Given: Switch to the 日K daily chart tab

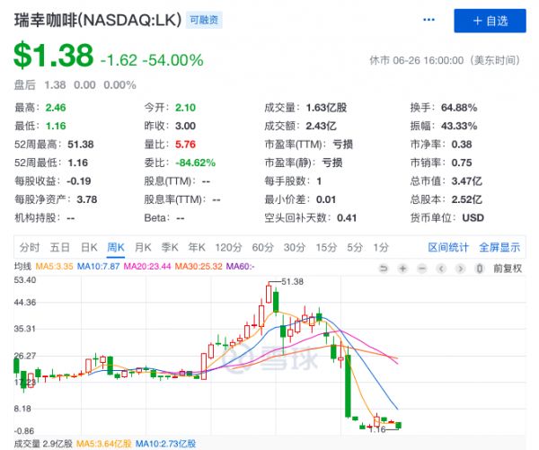Looking at the screenshot, I should click(x=88, y=246).
